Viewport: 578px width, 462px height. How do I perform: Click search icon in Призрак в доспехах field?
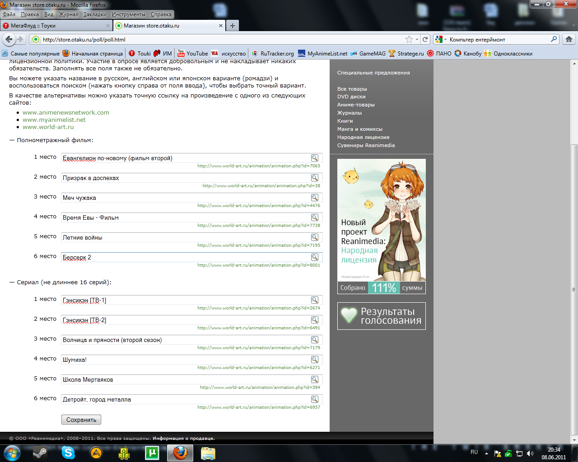coord(315,178)
